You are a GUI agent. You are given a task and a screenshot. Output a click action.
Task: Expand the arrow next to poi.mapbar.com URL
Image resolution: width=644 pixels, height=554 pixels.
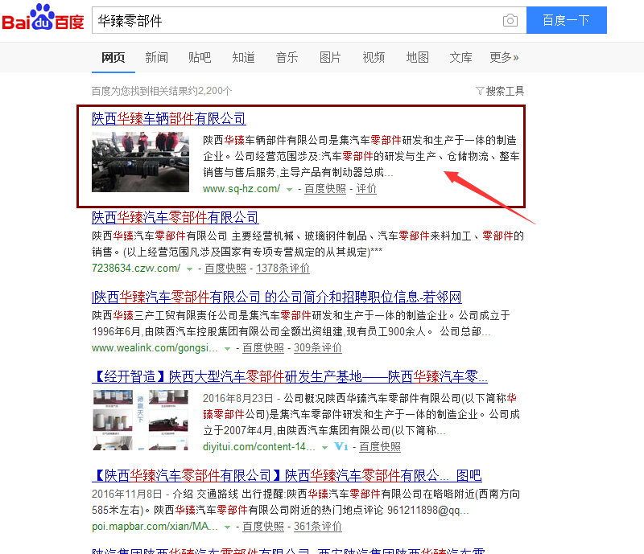[228, 527]
